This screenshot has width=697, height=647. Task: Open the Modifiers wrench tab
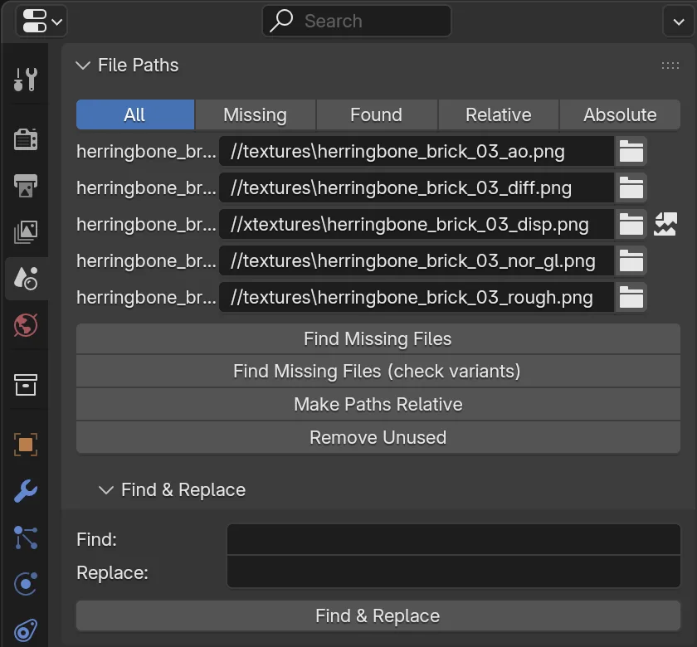coord(26,490)
